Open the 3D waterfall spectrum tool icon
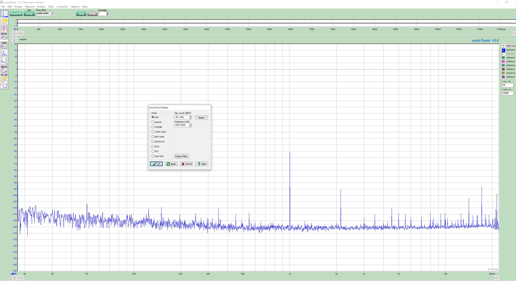 pyautogui.click(x=4, y=21)
